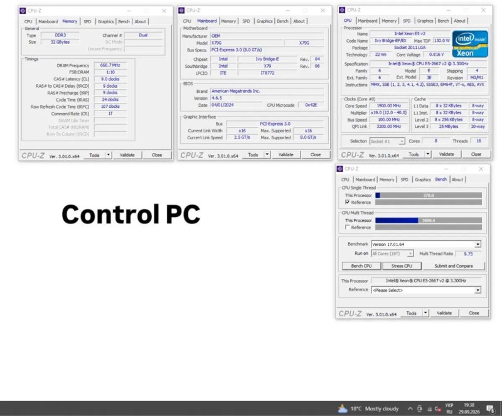The height and width of the screenshot is (416, 502).
Task: Open the Tools dropdown arrow in the CPU window
Action: [428, 154]
